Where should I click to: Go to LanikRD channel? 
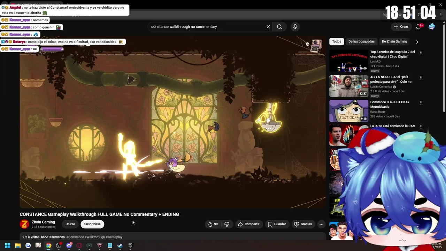[375, 62]
